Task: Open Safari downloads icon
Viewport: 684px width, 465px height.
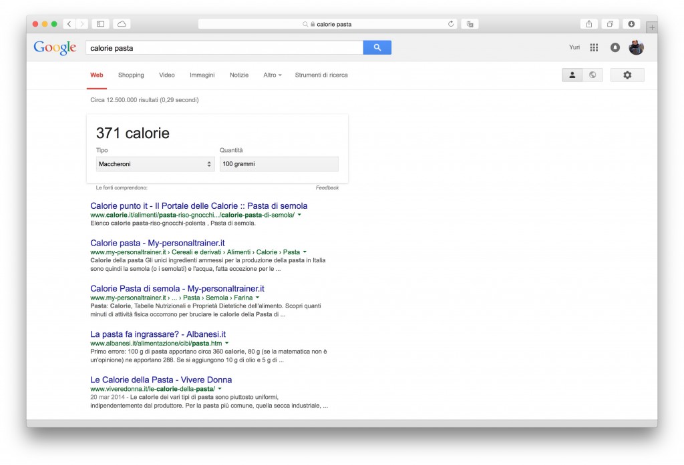Action: click(631, 23)
